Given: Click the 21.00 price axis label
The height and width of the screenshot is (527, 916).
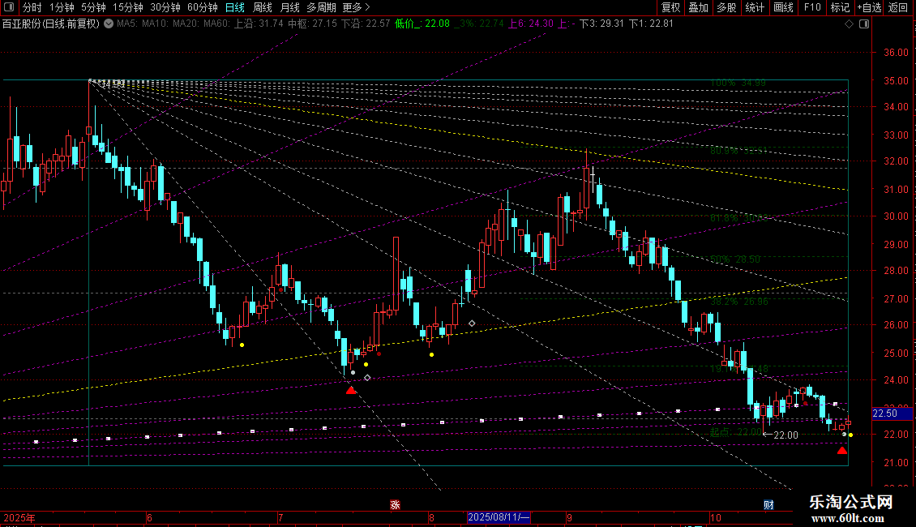Looking at the screenshot, I should (x=896, y=463).
